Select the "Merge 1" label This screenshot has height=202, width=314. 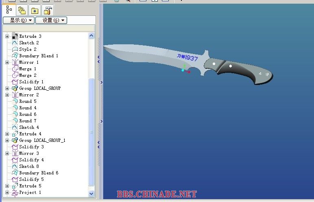(28, 69)
